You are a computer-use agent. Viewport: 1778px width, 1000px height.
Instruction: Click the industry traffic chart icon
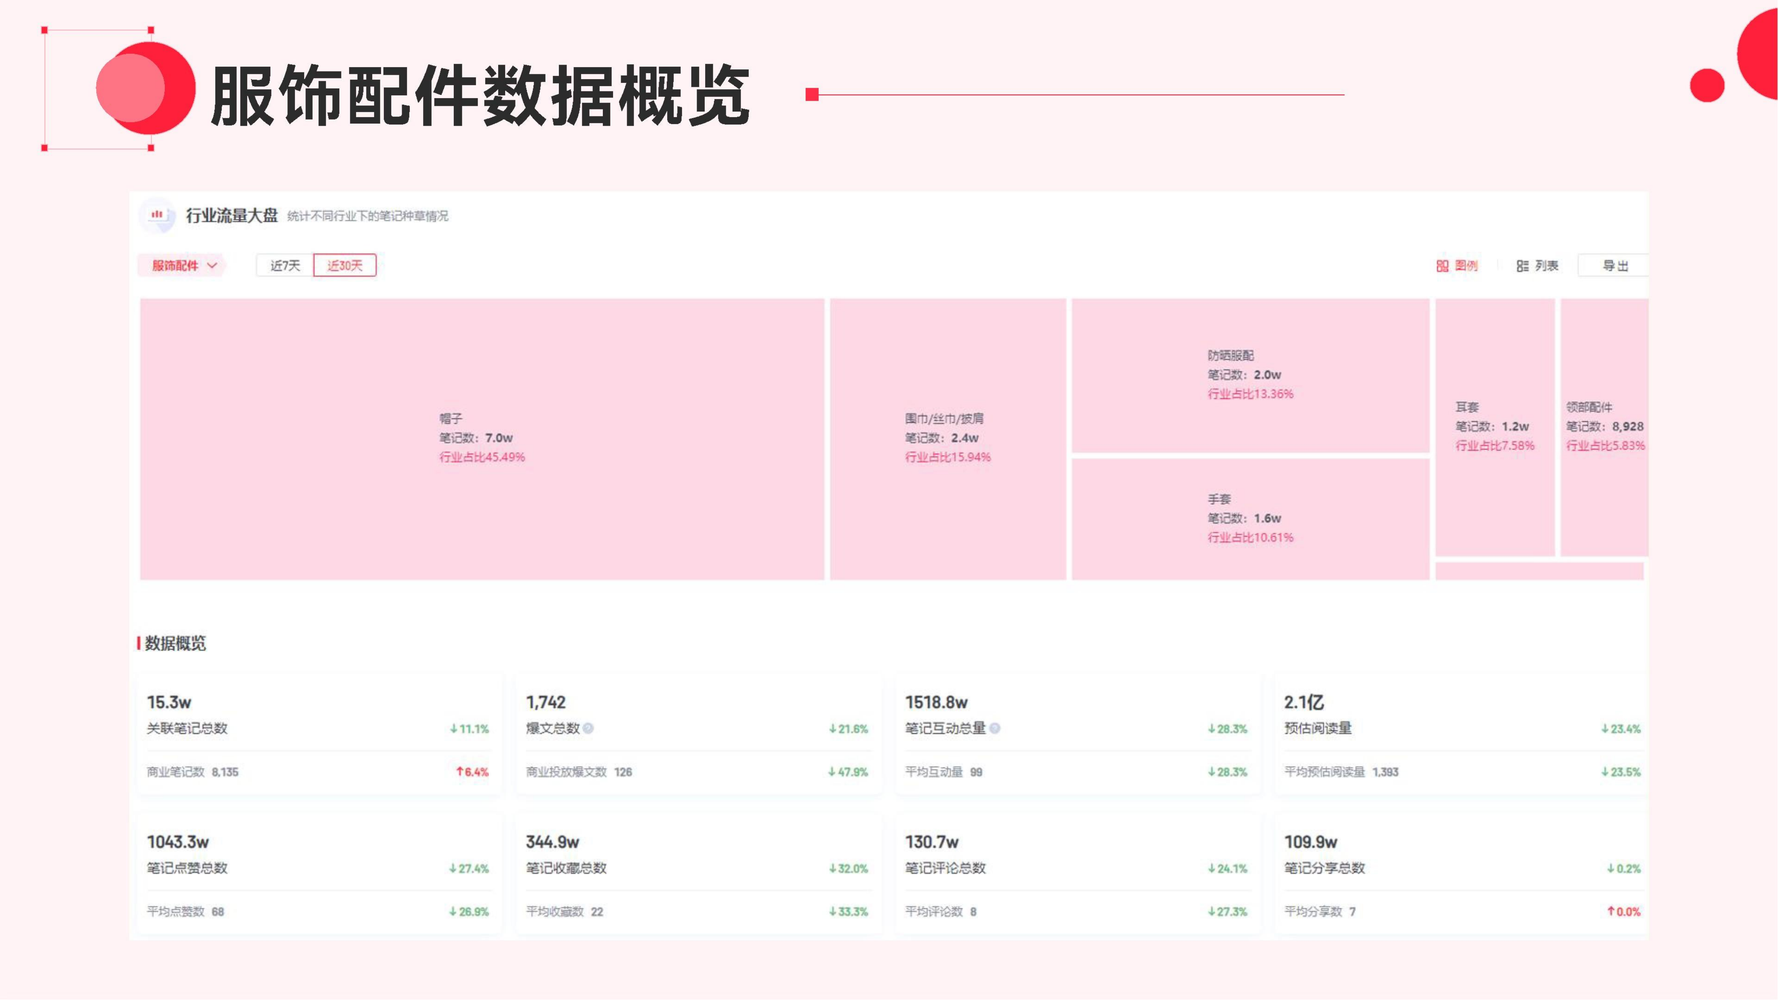tap(158, 215)
